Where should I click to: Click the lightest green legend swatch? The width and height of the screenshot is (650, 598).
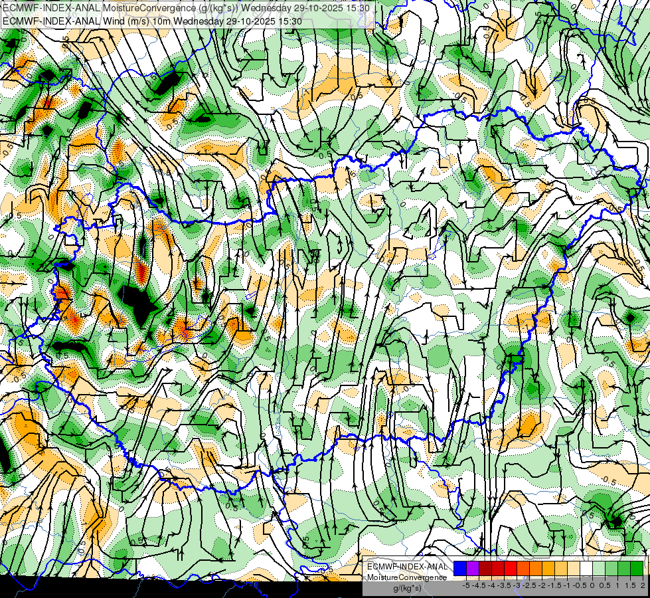click(599, 569)
